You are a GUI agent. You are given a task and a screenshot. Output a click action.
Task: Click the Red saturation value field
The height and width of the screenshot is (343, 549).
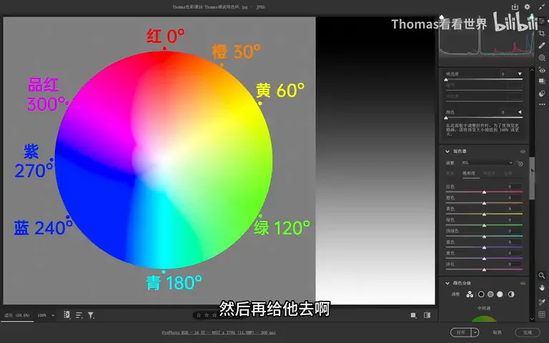point(514,187)
